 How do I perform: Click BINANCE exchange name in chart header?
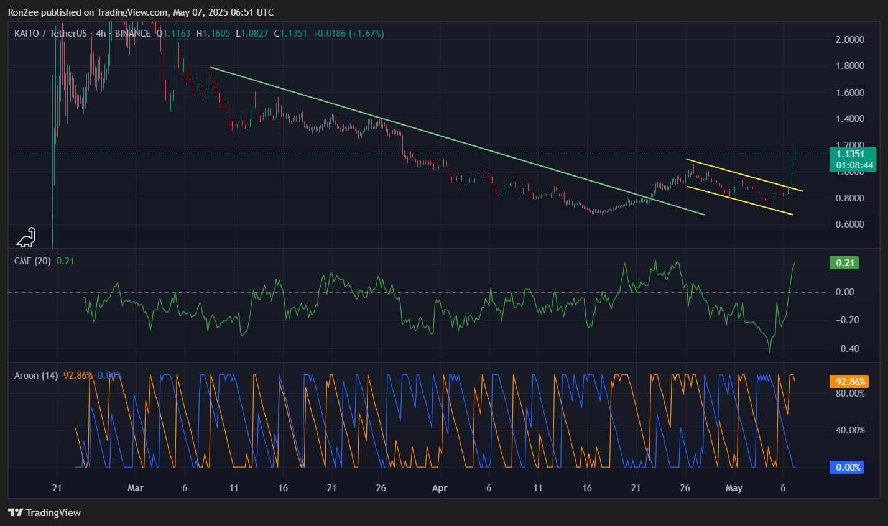coord(132,34)
